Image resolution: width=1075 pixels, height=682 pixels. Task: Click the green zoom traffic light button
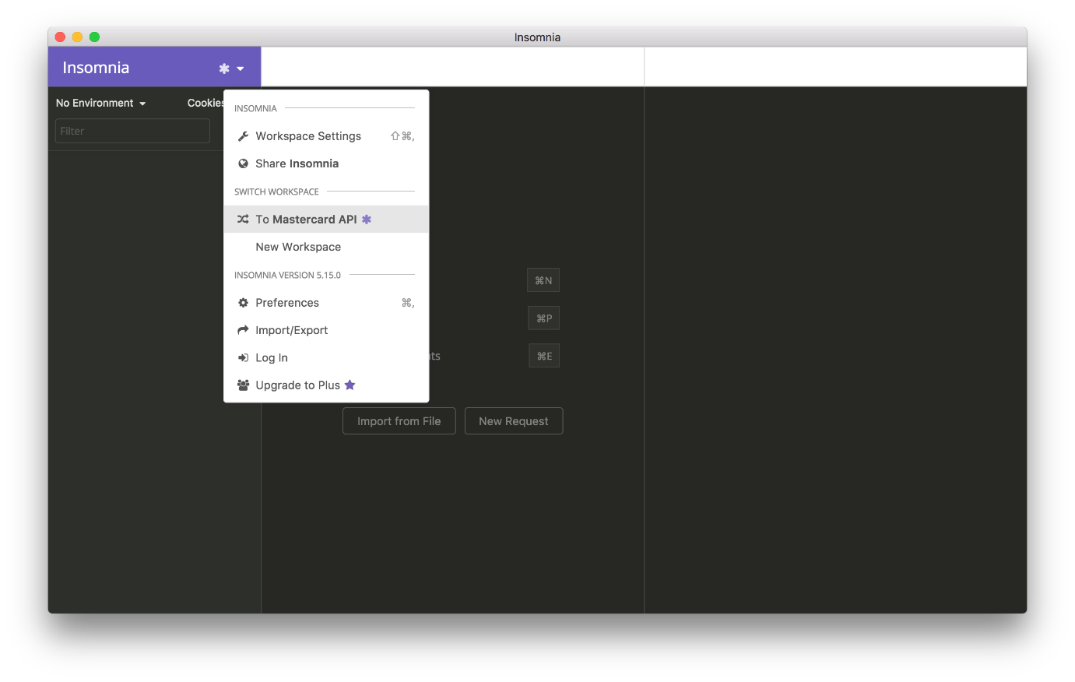coord(94,37)
